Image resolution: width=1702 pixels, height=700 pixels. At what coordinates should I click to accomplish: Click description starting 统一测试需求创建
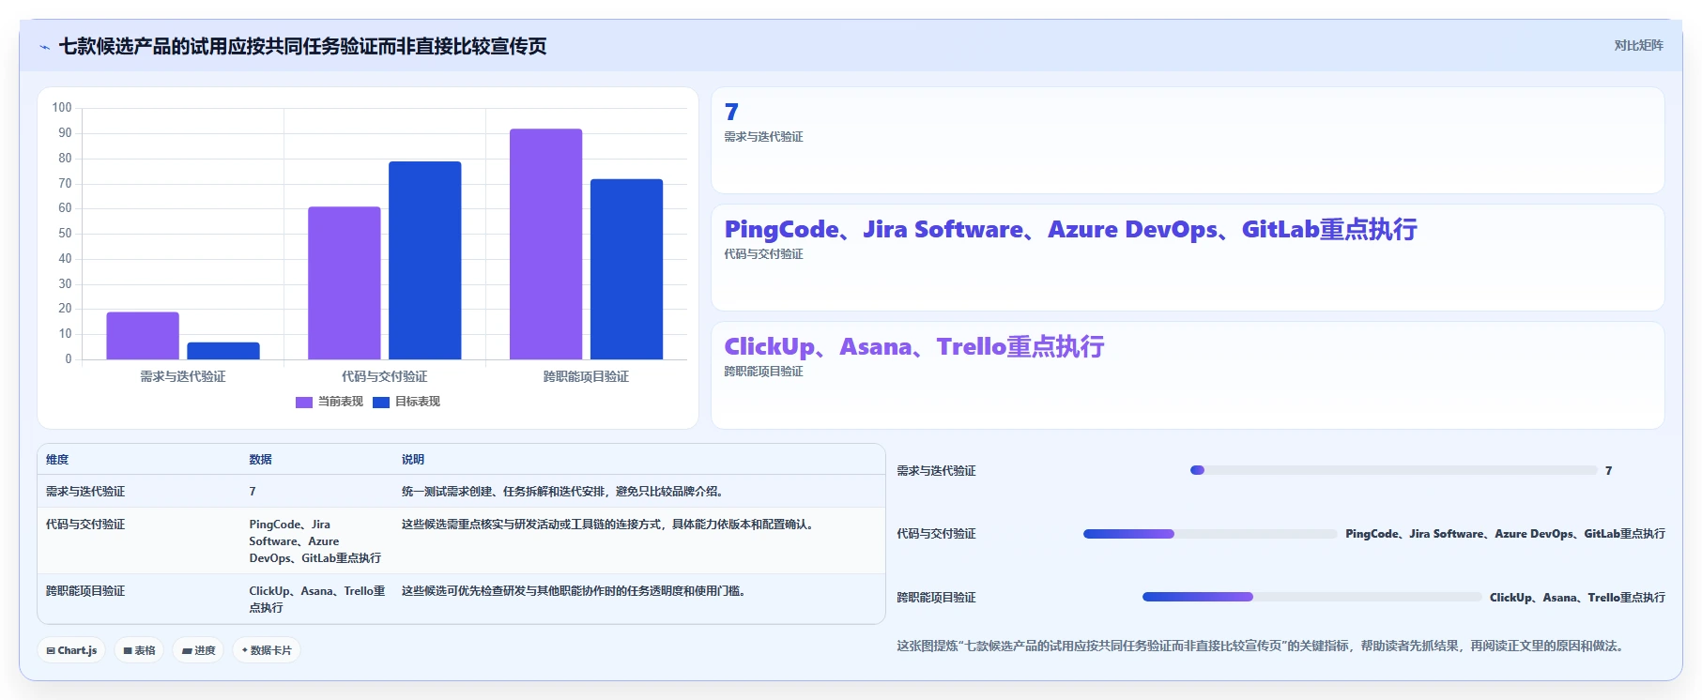click(564, 492)
